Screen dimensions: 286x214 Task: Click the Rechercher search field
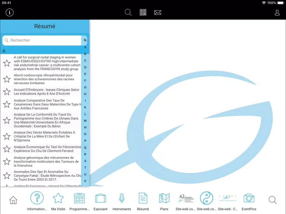click(x=42, y=40)
